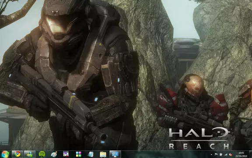252x158 pixels.
Task: Launch Paint via the palette icon
Action: (x=54, y=154)
